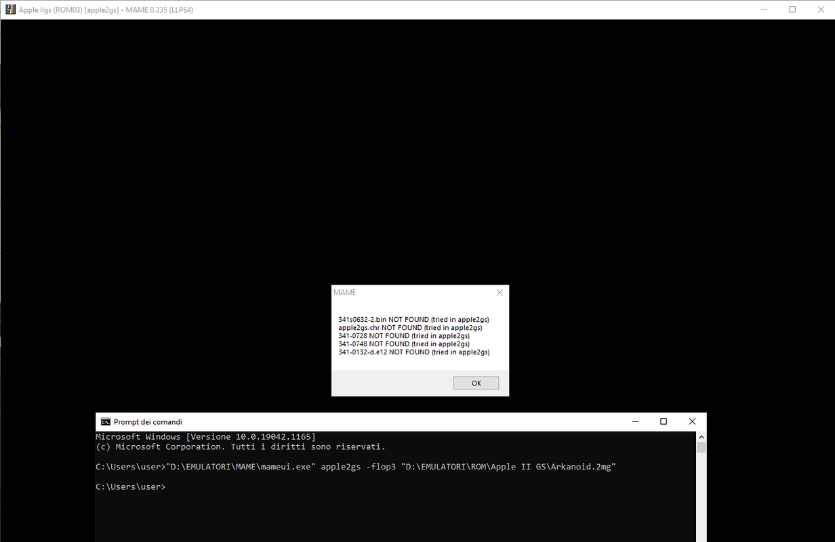
Task: Maximize the MAME emulator window
Action: pos(792,9)
